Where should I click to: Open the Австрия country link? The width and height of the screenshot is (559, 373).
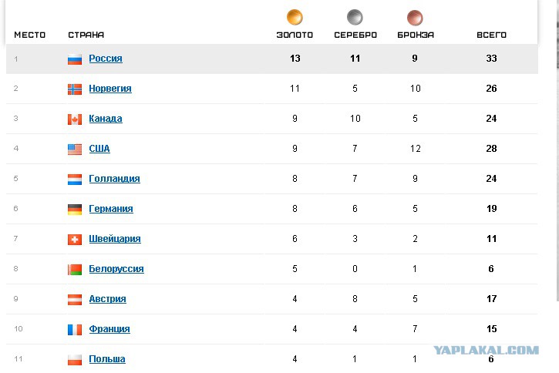tap(107, 299)
